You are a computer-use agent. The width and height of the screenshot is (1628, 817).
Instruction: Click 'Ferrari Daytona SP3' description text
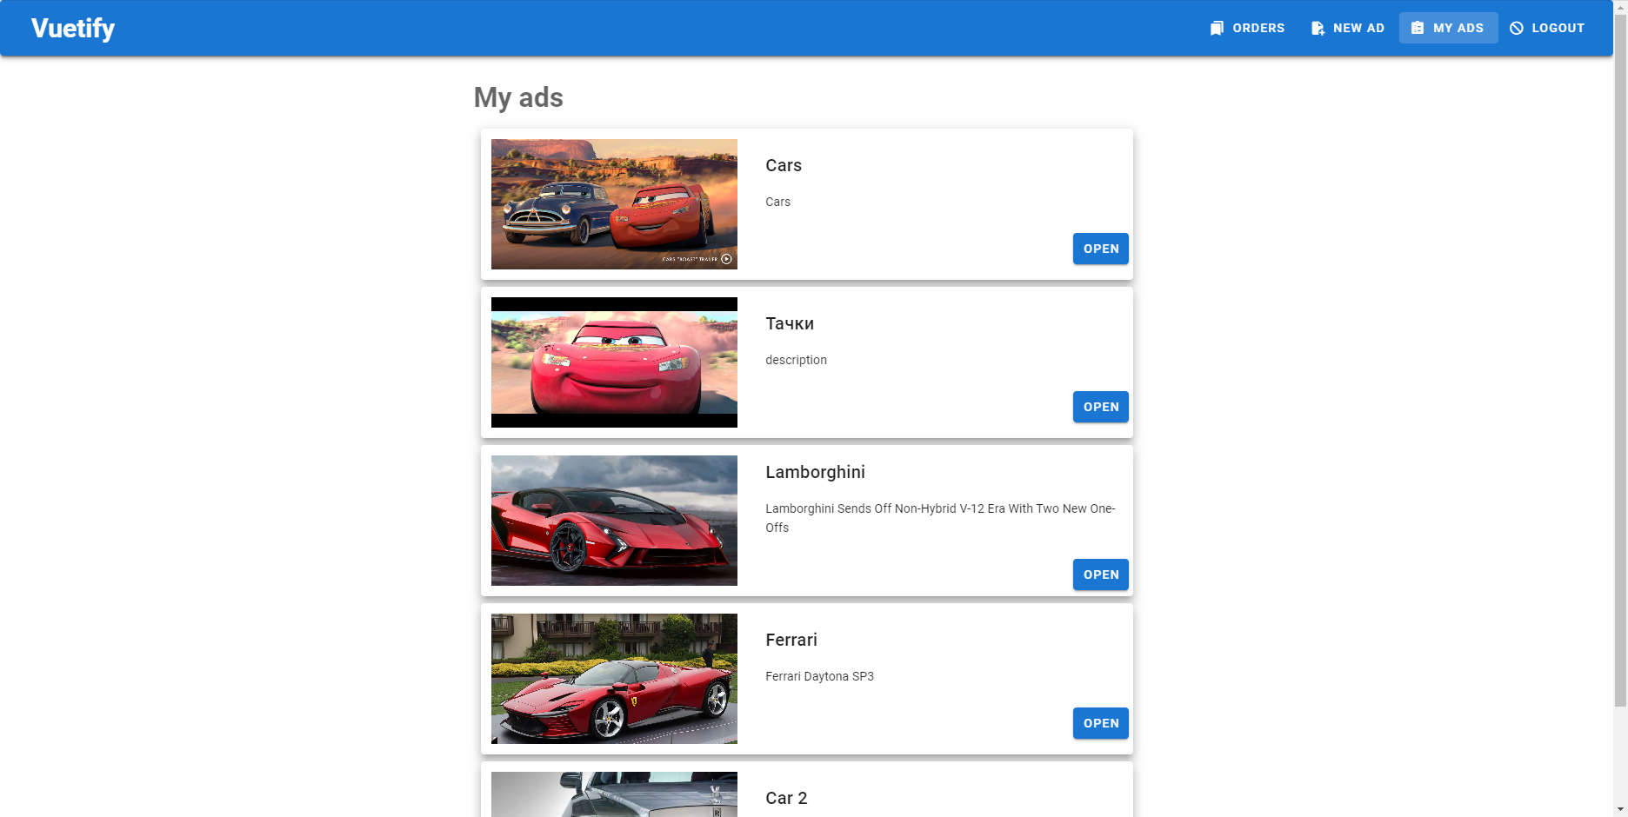(819, 676)
